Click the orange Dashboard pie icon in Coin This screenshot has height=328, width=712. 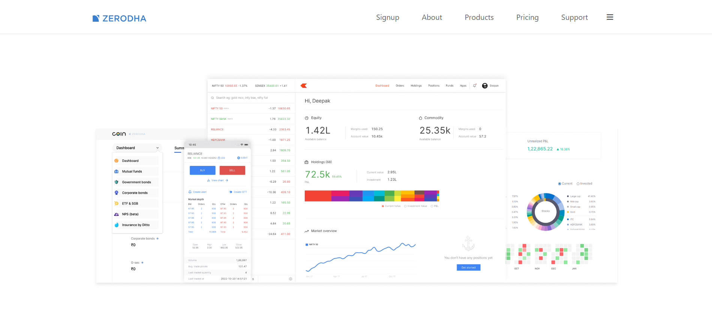(x=117, y=161)
